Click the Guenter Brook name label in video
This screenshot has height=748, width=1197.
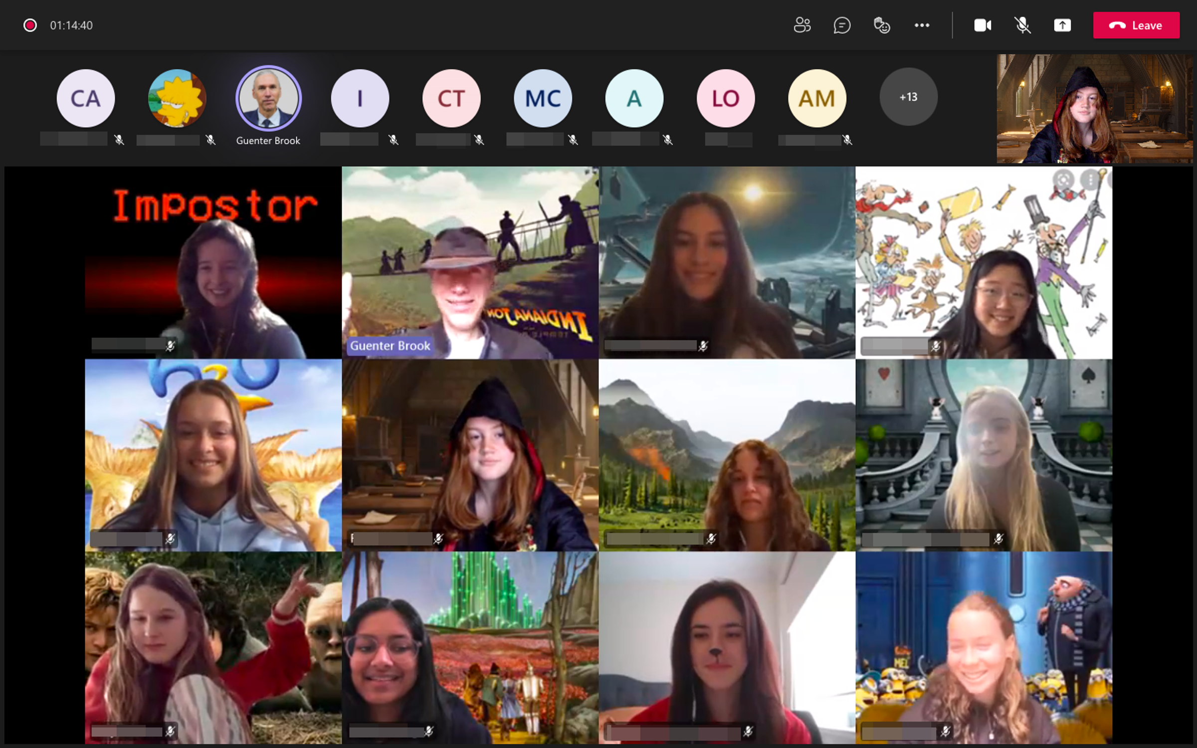click(390, 346)
